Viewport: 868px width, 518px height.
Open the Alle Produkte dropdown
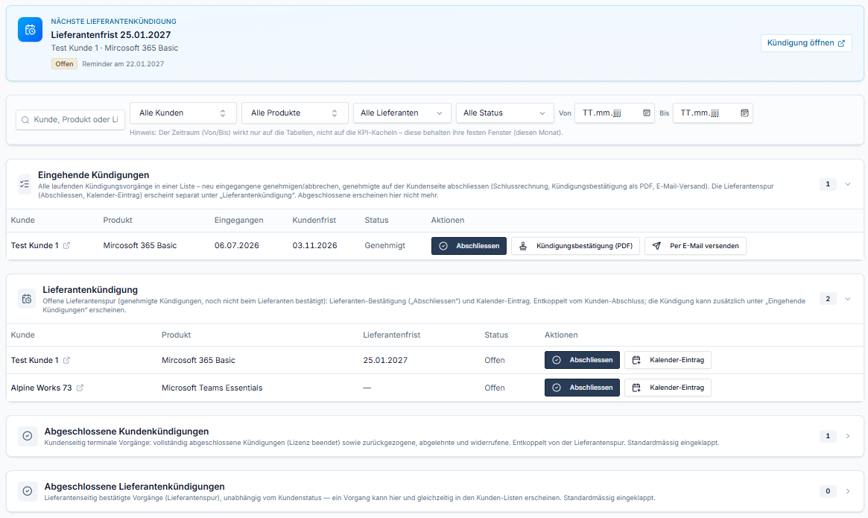coord(294,113)
